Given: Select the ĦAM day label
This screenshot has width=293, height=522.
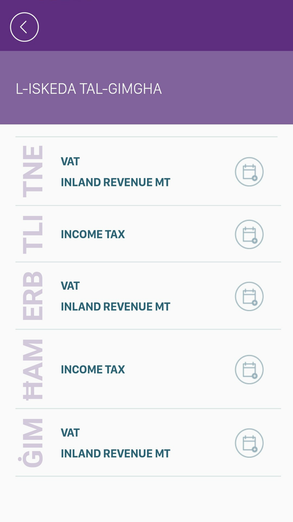Looking at the screenshot, I should [33, 370].
